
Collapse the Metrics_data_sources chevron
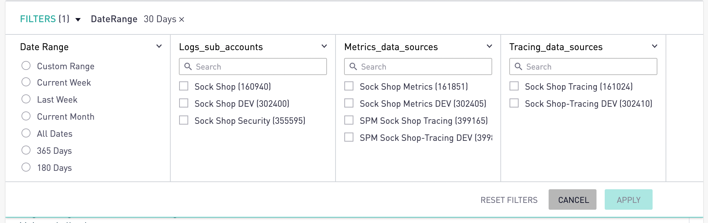point(489,46)
